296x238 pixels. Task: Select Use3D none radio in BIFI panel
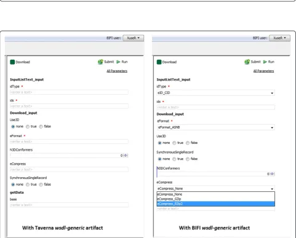159,143
